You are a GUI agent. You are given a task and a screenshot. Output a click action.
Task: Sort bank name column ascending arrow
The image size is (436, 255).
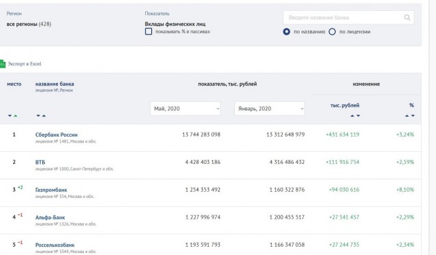44,116
